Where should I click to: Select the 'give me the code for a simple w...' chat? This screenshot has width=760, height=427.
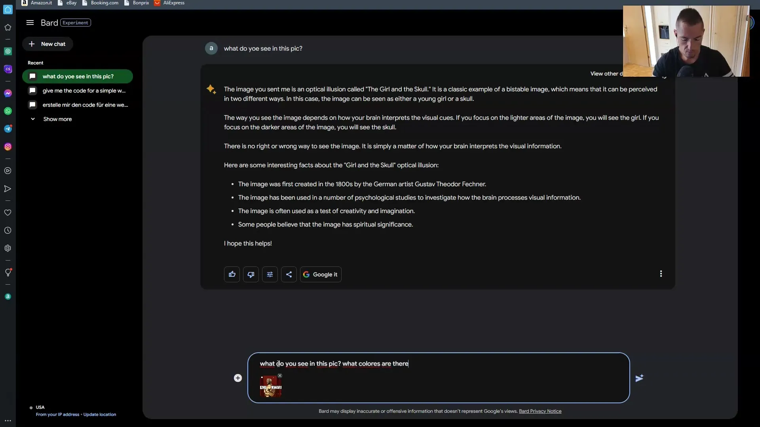[x=84, y=91]
